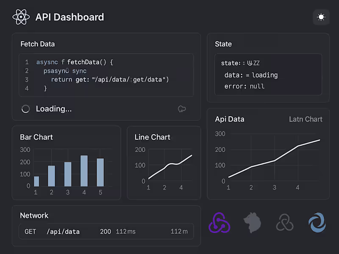Click the blue swirl logo icon

tap(317, 223)
